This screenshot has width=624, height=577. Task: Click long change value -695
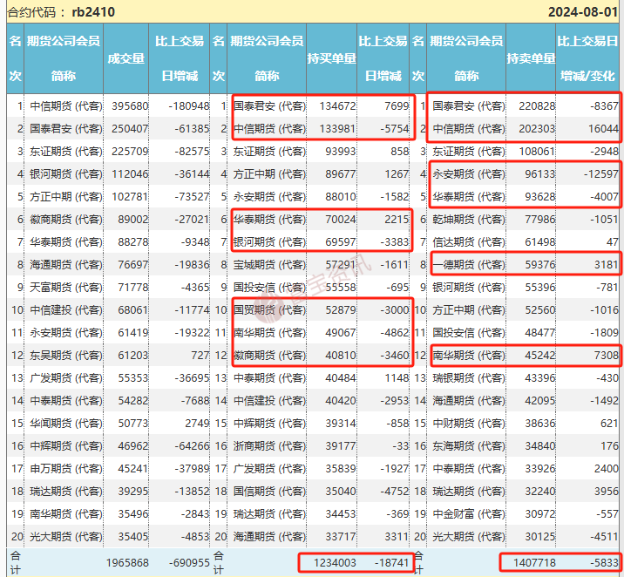click(x=397, y=288)
